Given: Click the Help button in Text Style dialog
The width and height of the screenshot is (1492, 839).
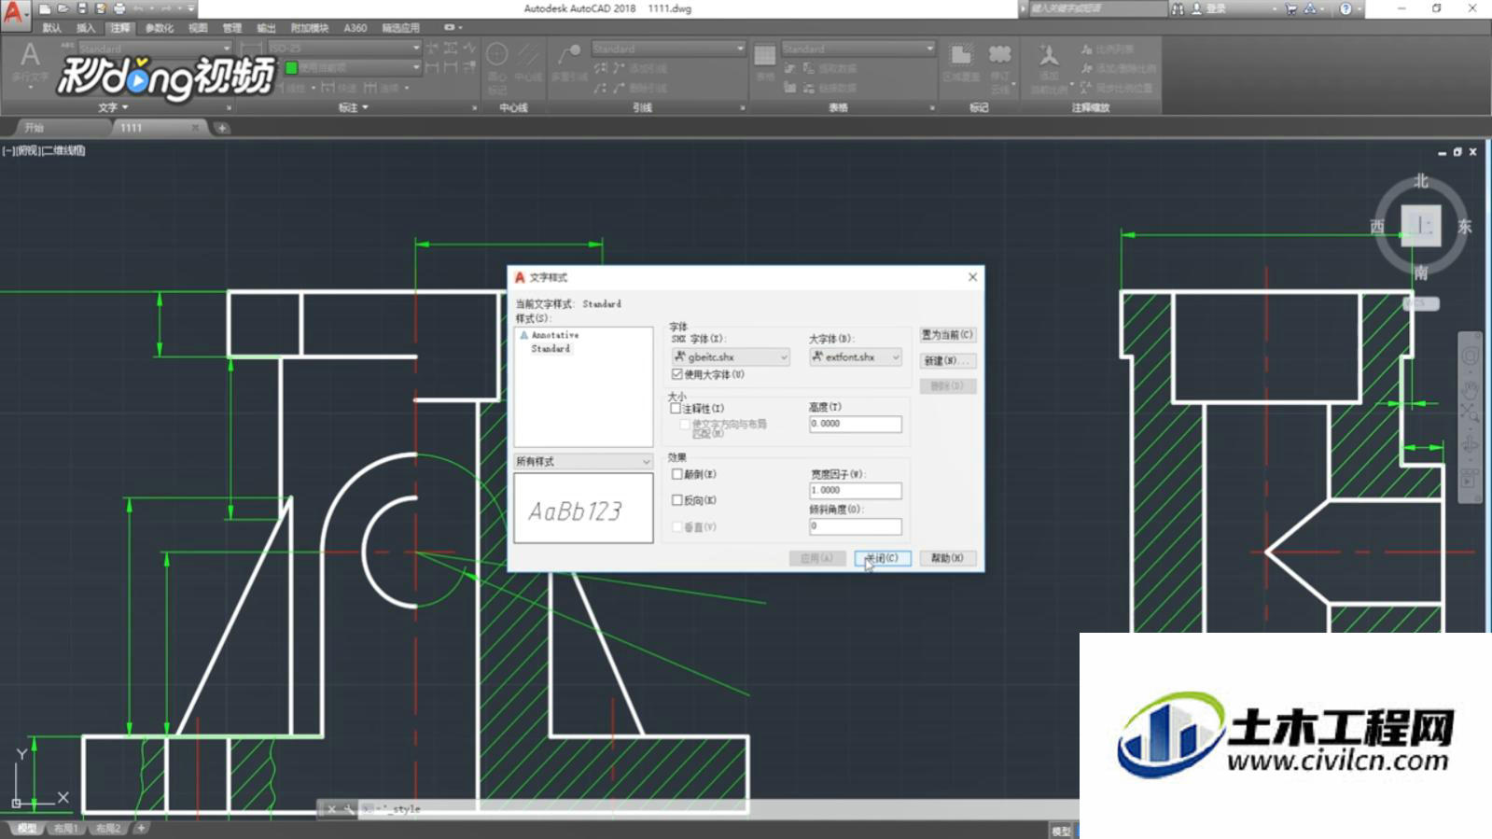Looking at the screenshot, I should pos(947,558).
